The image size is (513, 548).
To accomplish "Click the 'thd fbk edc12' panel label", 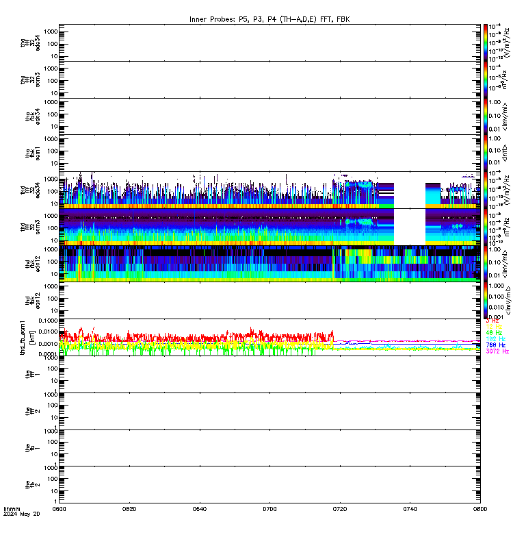I will point(33,264).
